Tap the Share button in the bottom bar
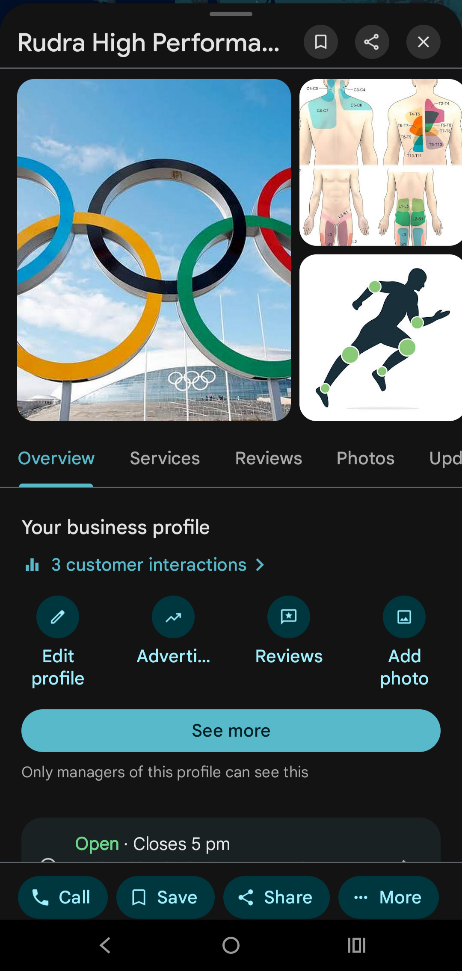The height and width of the screenshot is (971, 462). 276,897
